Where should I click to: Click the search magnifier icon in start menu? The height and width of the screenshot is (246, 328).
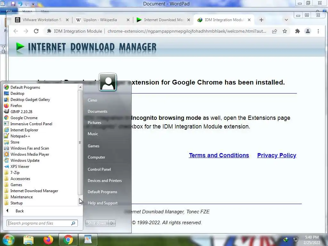coord(73,223)
